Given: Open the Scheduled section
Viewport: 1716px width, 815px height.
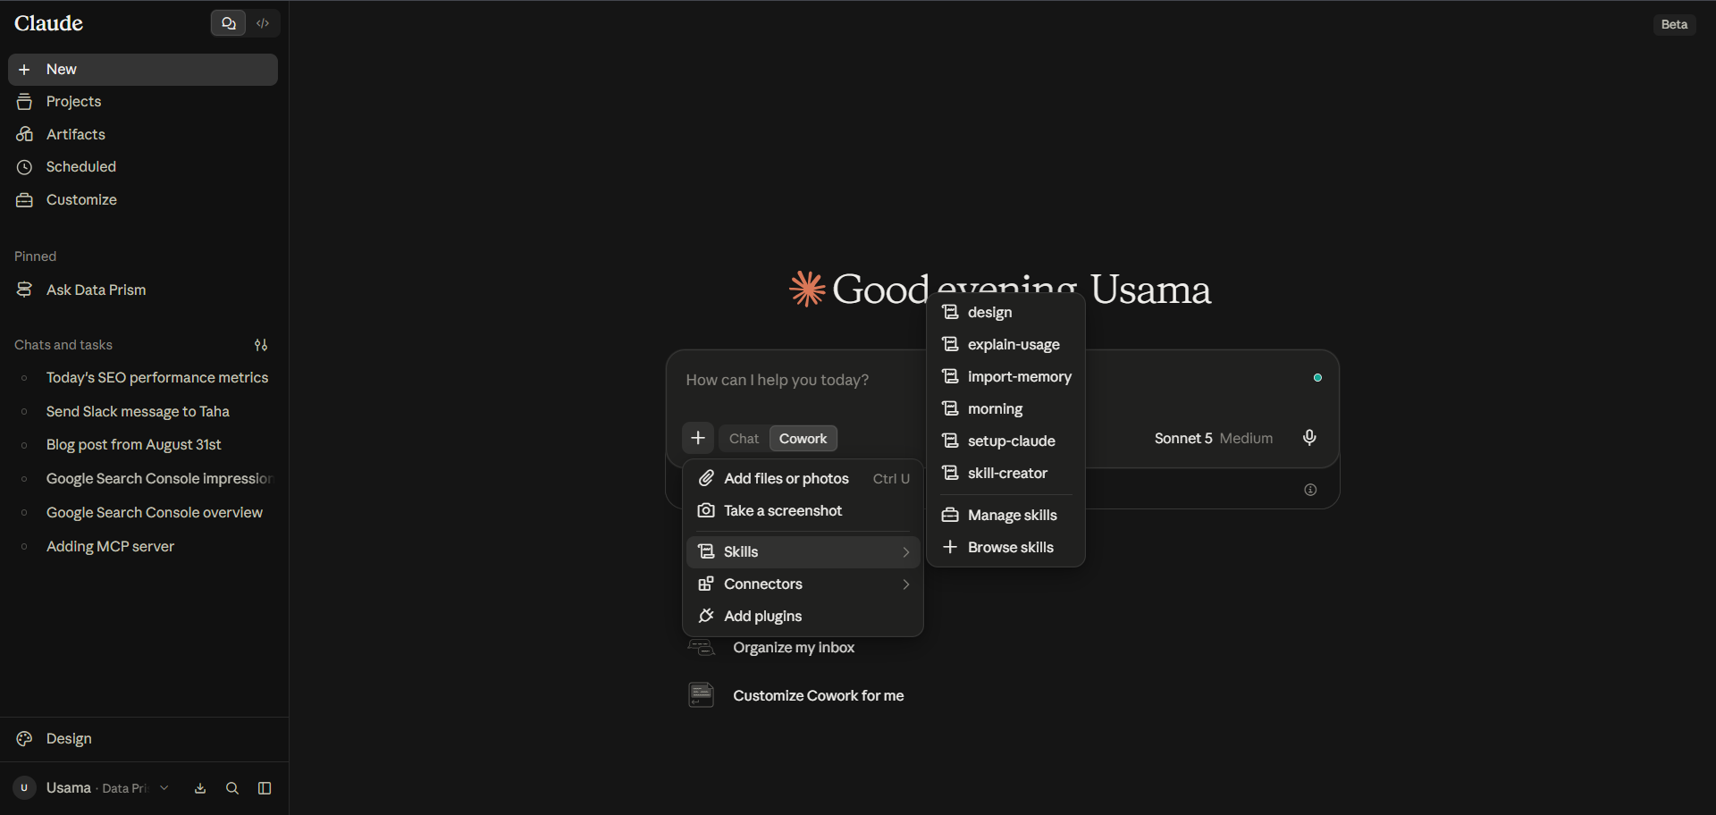Looking at the screenshot, I should click(143, 167).
